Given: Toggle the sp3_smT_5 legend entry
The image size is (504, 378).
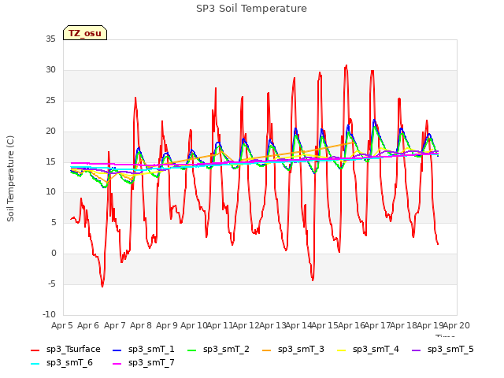Looking at the screenshot, I should [x=443, y=350].
